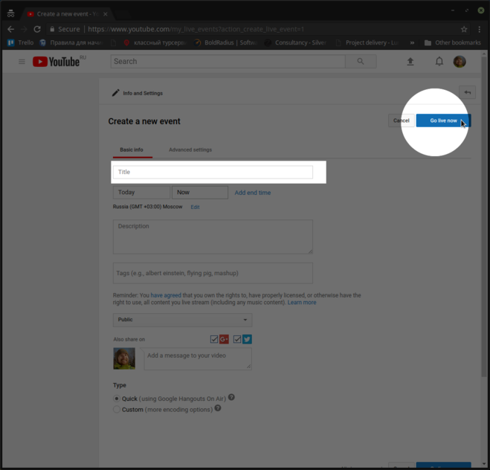Click the Twitter share icon

(247, 339)
